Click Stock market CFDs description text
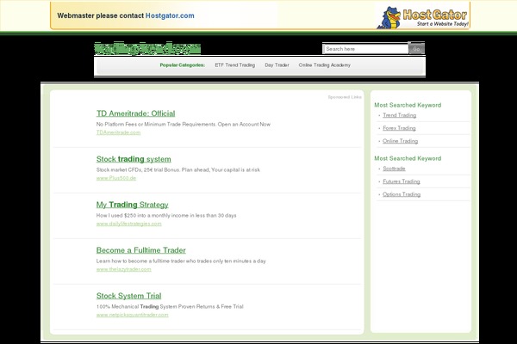Image resolution: width=517 pixels, height=344 pixels. tap(178, 170)
